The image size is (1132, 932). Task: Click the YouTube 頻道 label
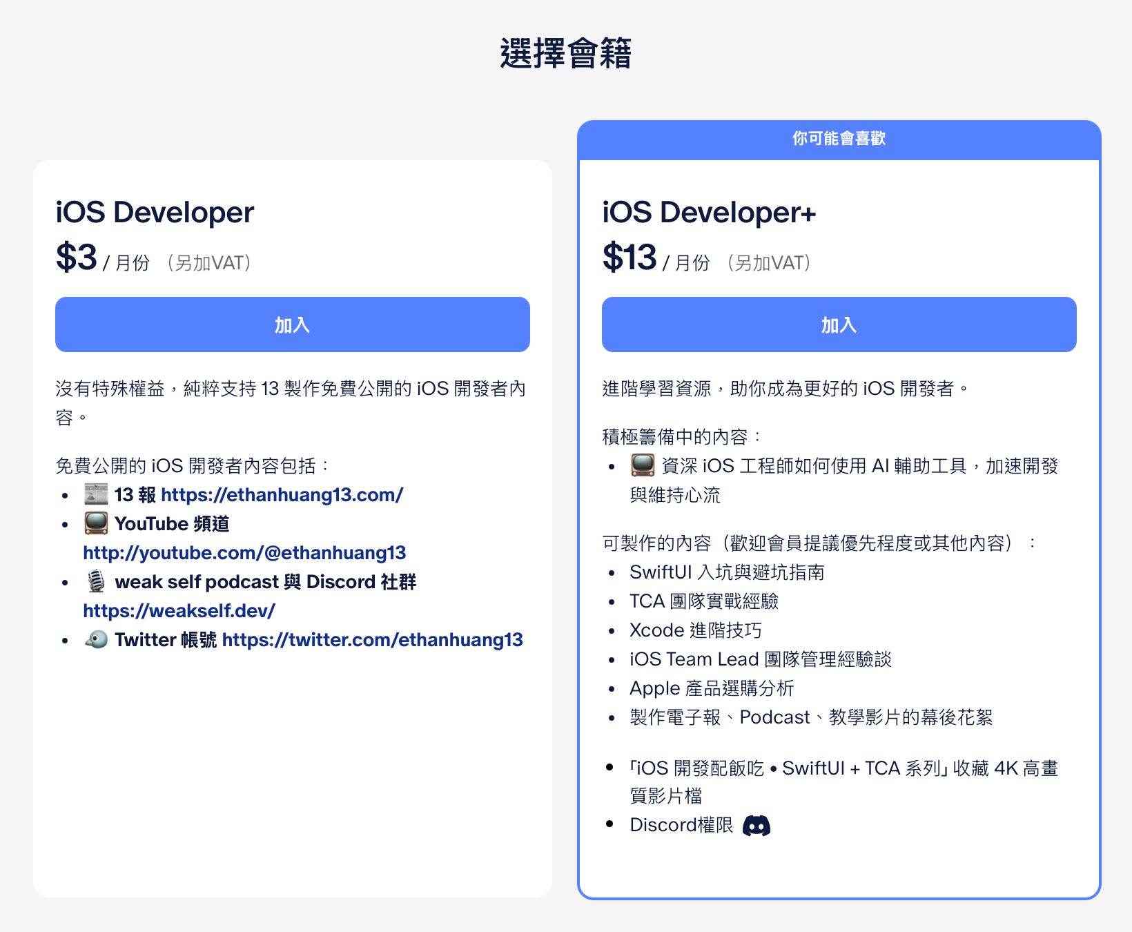click(x=172, y=524)
